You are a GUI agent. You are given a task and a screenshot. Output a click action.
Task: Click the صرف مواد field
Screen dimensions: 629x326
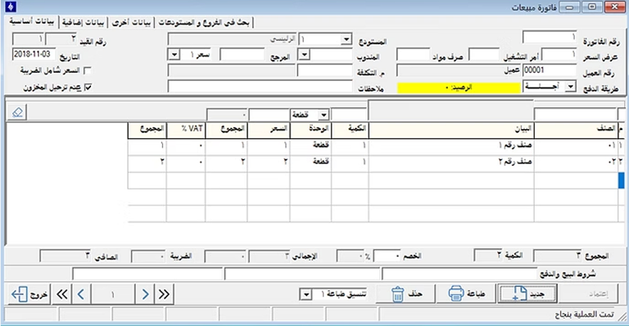[413, 55]
